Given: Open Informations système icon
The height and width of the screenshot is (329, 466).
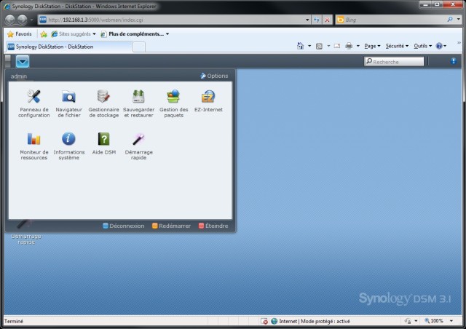Looking at the screenshot, I should (x=68, y=139).
